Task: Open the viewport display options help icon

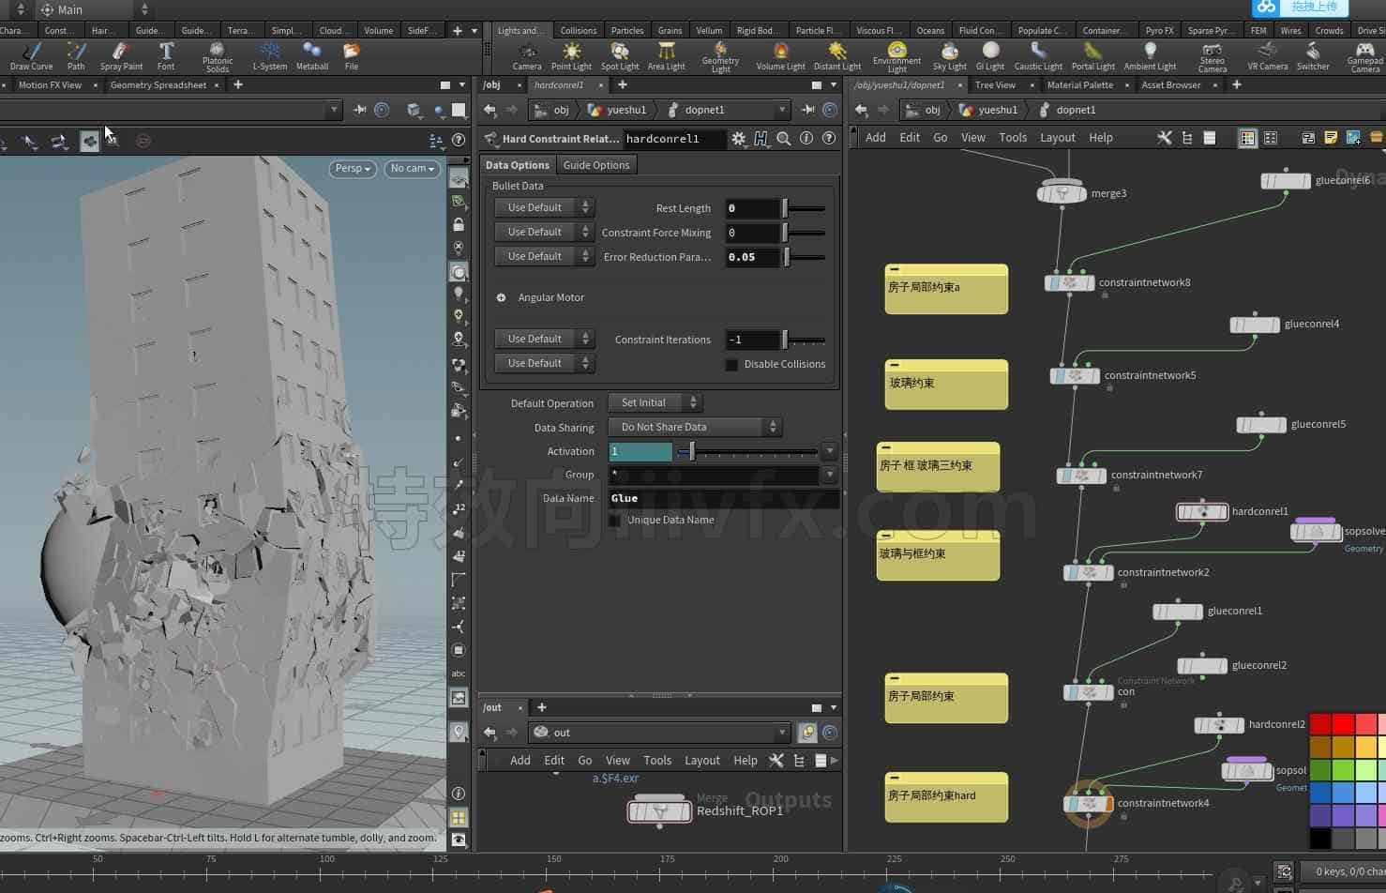Action: click(x=459, y=140)
